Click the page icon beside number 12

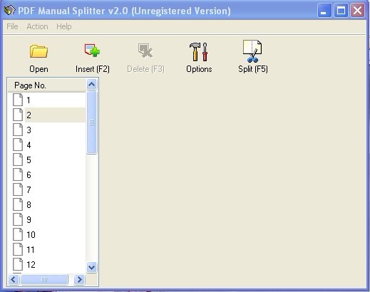[18, 264]
